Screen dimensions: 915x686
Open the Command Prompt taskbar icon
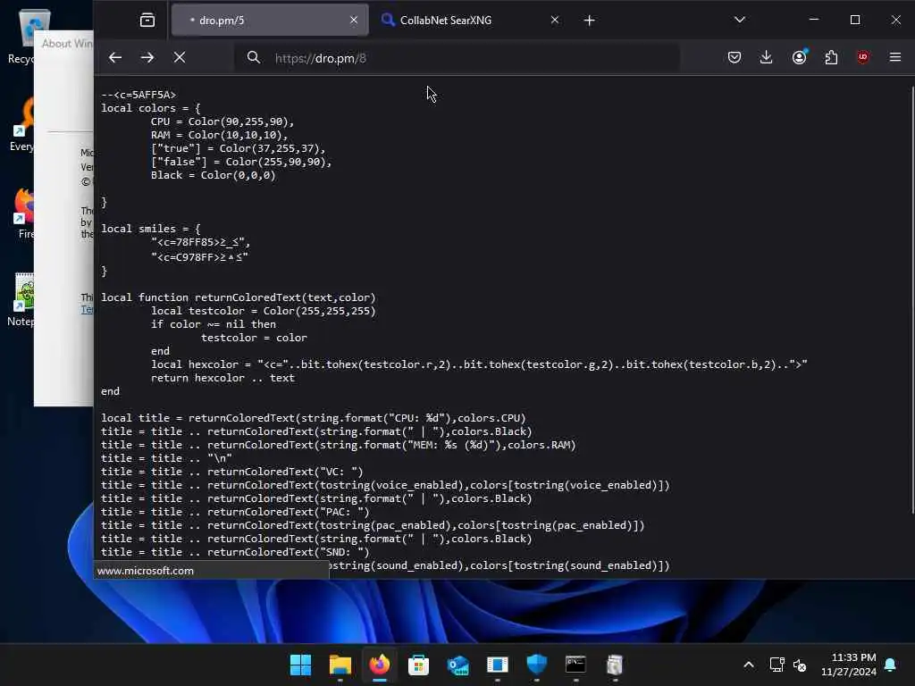click(x=575, y=665)
